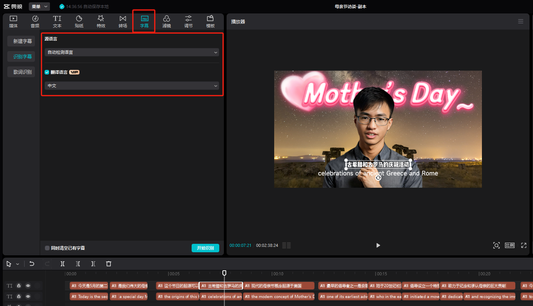Open the 音频 audio tab
Viewport: 533px width, 306px height.
[35, 22]
